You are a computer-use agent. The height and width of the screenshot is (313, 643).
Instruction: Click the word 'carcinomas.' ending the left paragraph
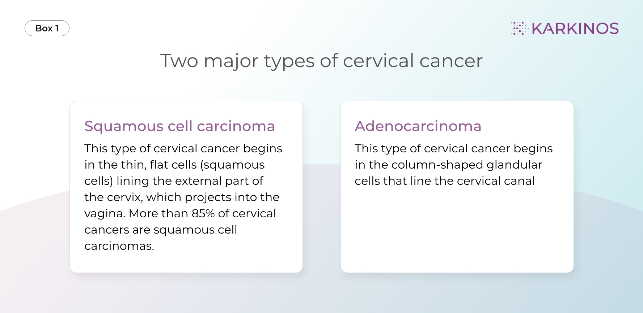point(119,246)
